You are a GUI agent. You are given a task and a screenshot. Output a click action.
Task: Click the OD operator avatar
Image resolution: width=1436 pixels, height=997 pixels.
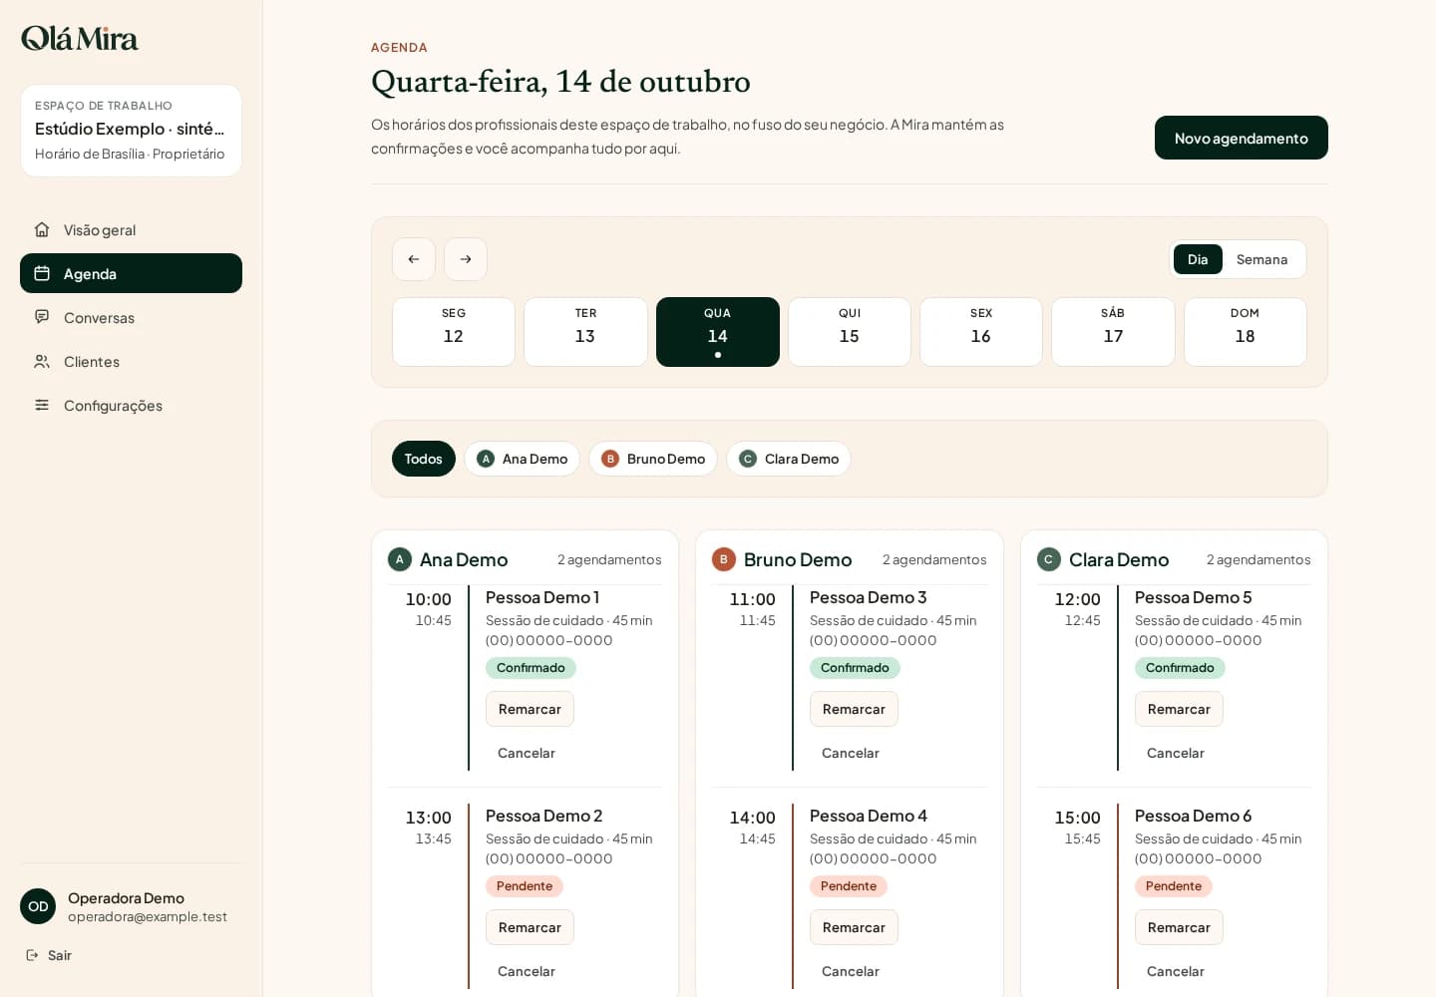click(38, 906)
